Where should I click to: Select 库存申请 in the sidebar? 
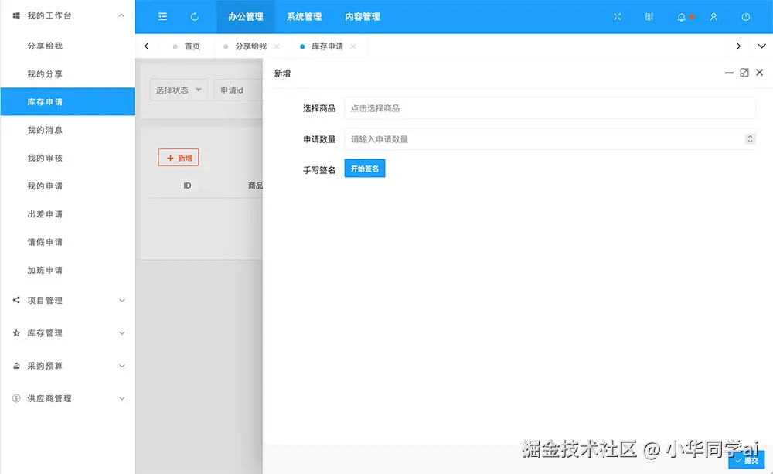pyautogui.click(x=67, y=101)
